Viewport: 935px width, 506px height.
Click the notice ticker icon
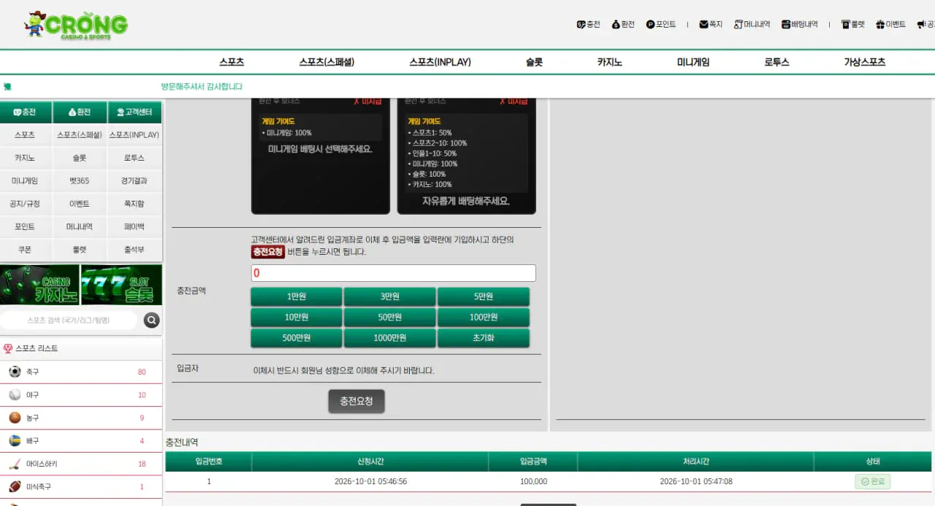7,86
